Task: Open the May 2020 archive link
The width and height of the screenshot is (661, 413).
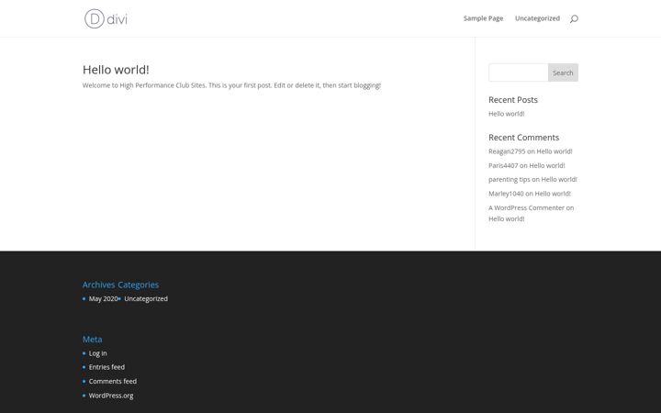Action: click(103, 299)
